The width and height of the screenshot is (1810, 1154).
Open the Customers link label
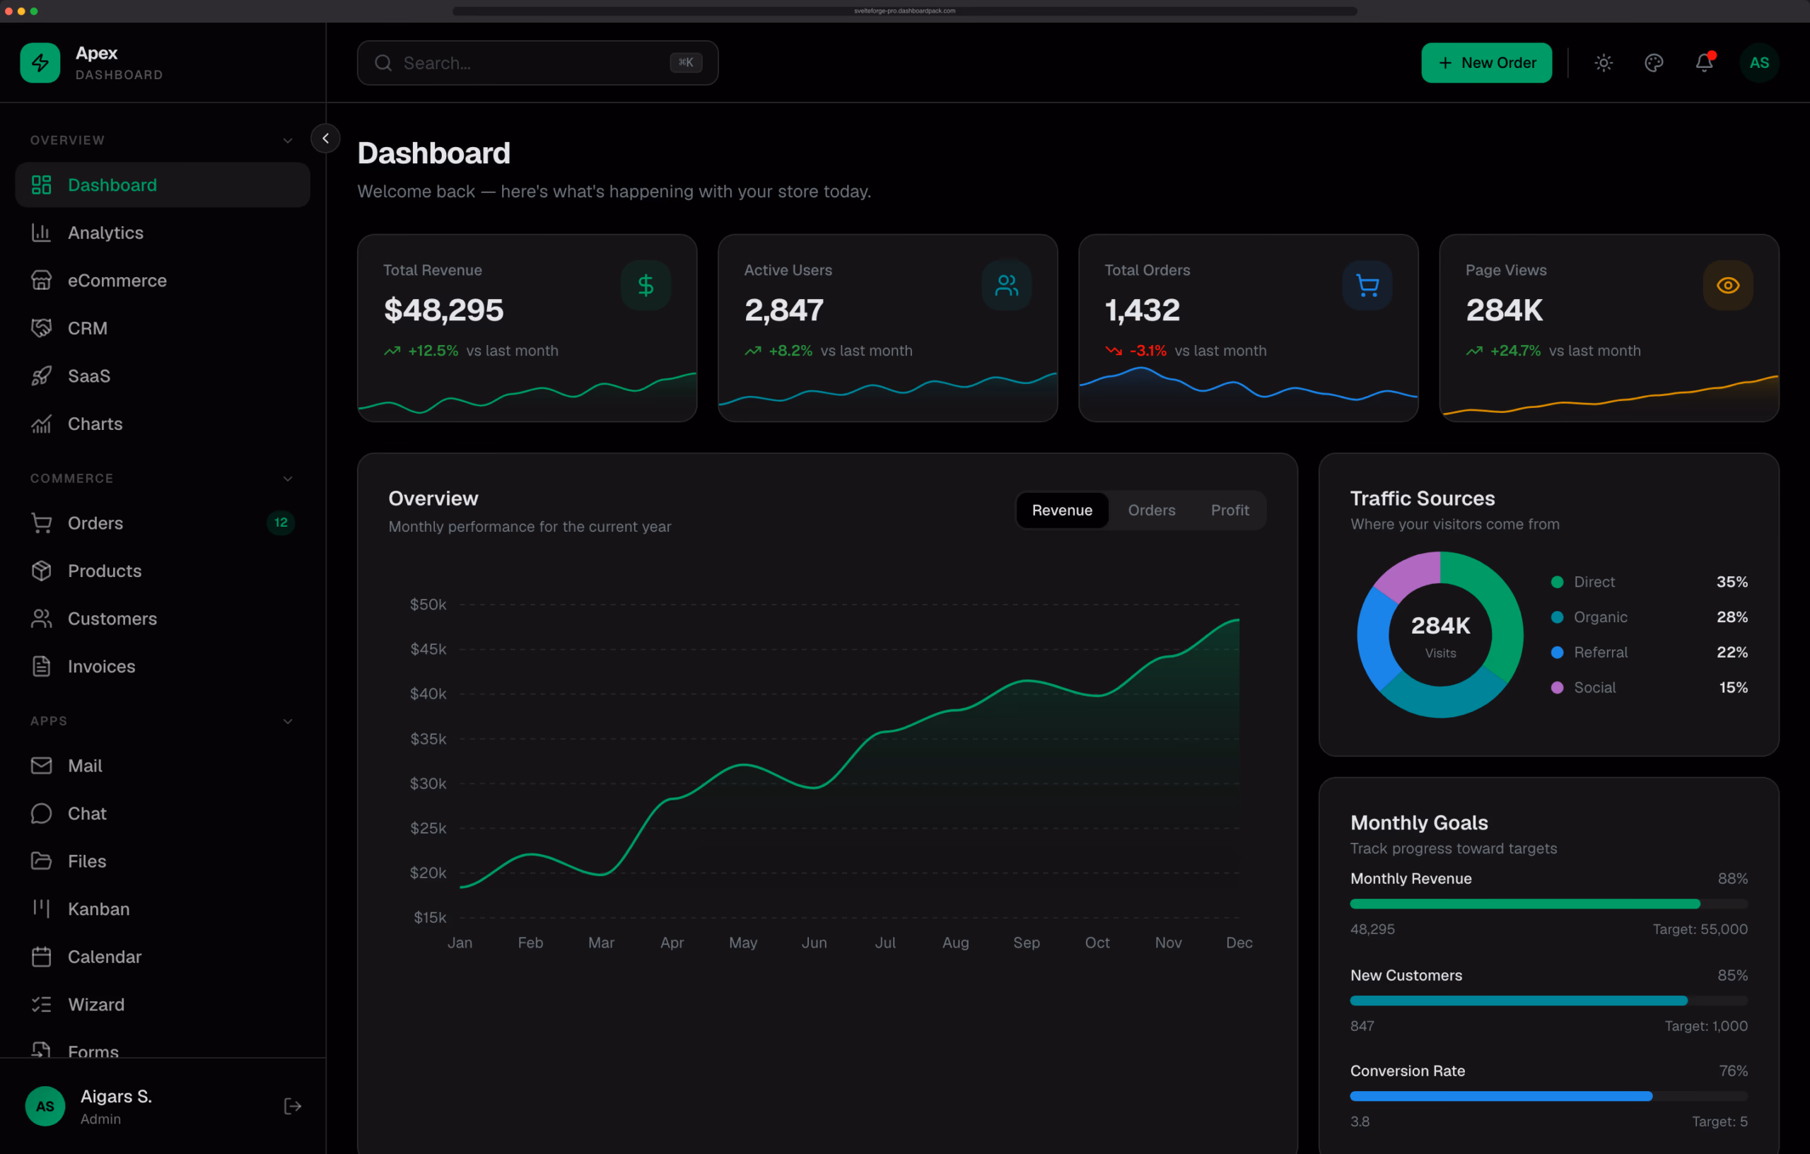[112, 619]
